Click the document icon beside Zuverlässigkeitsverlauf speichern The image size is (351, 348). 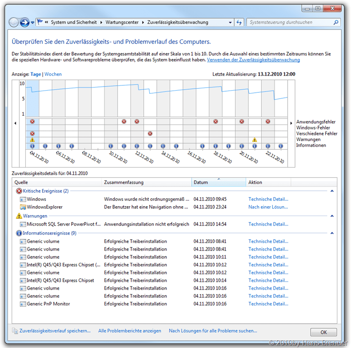(15, 331)
